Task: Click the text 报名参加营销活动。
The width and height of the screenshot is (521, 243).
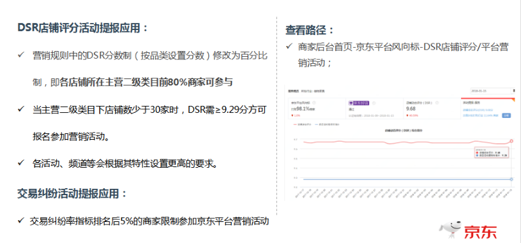Action: click(71, 136)
